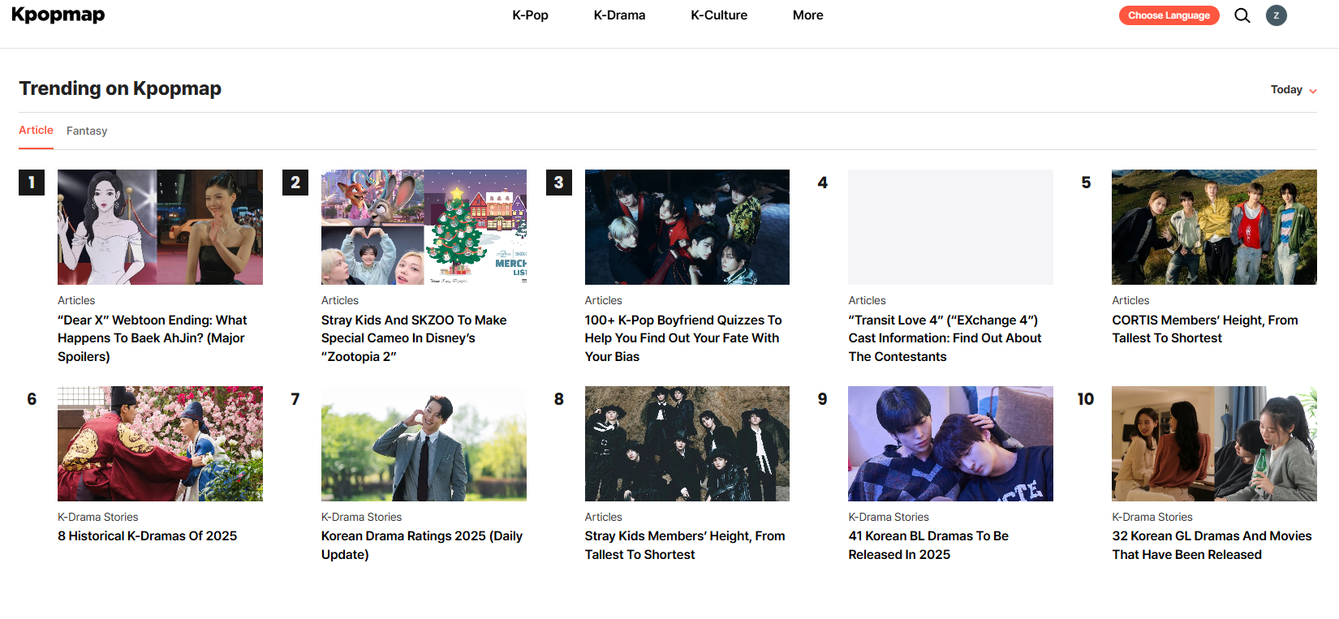Click the search magnifier icon
Screen dimensions: 1339x619
[x=1242, y=15]
